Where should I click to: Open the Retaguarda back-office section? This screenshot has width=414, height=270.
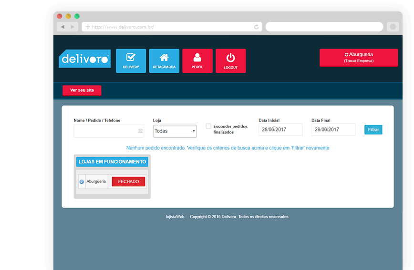[x=164, y=60]
